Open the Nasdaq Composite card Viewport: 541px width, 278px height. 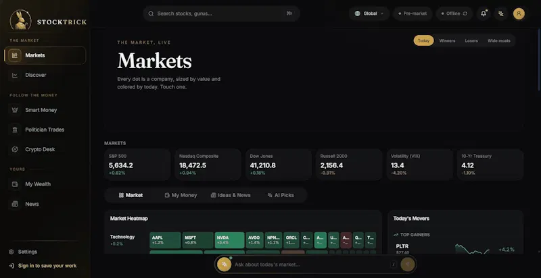208,165
